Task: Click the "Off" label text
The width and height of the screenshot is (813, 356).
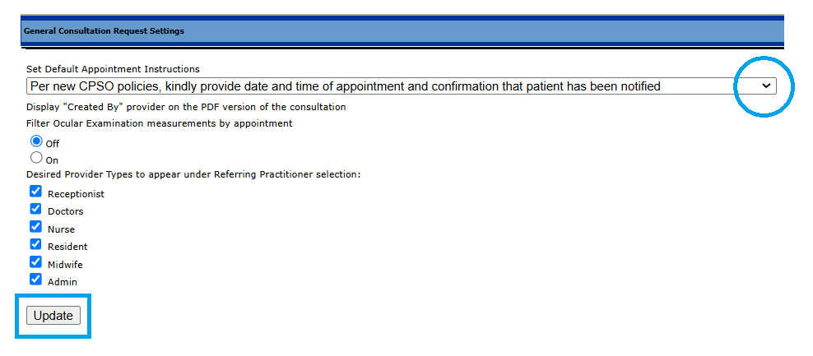Action: (53, 143)
